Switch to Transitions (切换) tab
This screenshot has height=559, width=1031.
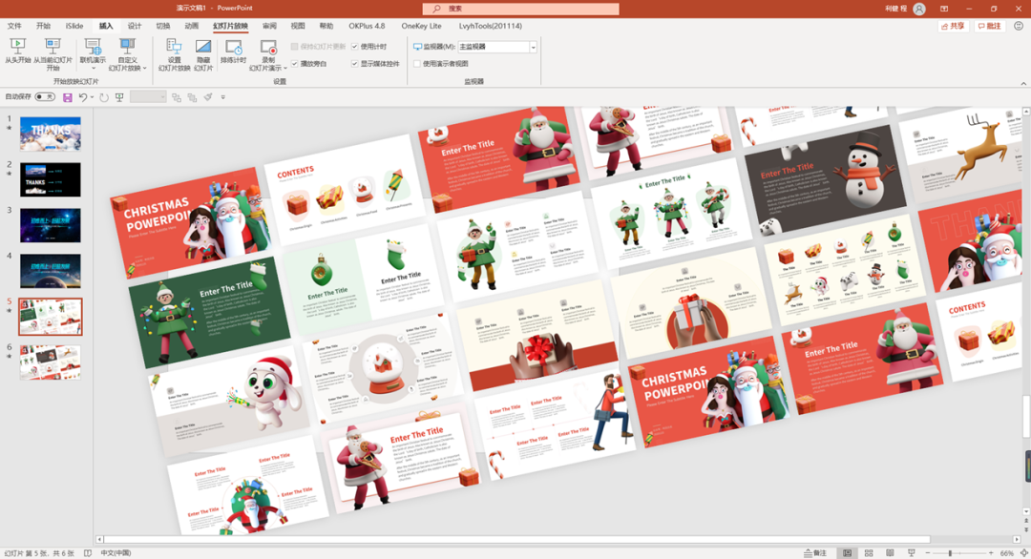pyautogui.click(x=163, y=26)
